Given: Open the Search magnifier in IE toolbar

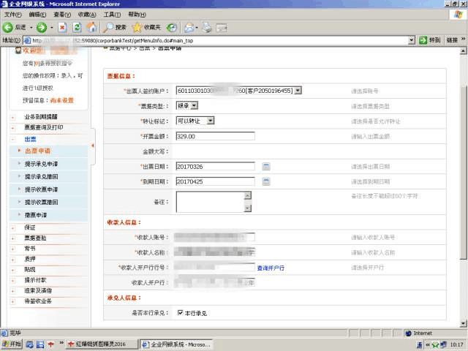Looking at the screenshot, I should [x=108, y=28].
